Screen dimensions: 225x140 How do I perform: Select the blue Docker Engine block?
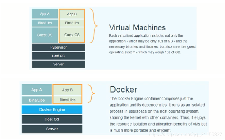pyautogui.click(x=52, y=110)
